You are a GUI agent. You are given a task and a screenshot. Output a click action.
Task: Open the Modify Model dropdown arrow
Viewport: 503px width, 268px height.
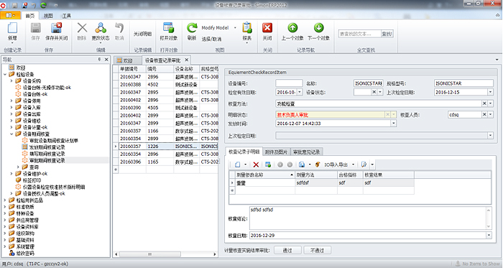[235, 28]
